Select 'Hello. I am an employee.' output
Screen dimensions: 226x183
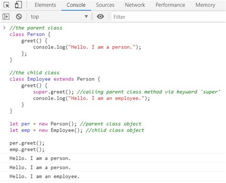(44, 176)
